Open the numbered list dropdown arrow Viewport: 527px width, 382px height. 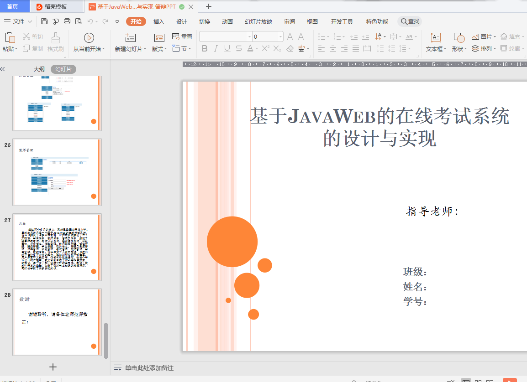[343, 36]
